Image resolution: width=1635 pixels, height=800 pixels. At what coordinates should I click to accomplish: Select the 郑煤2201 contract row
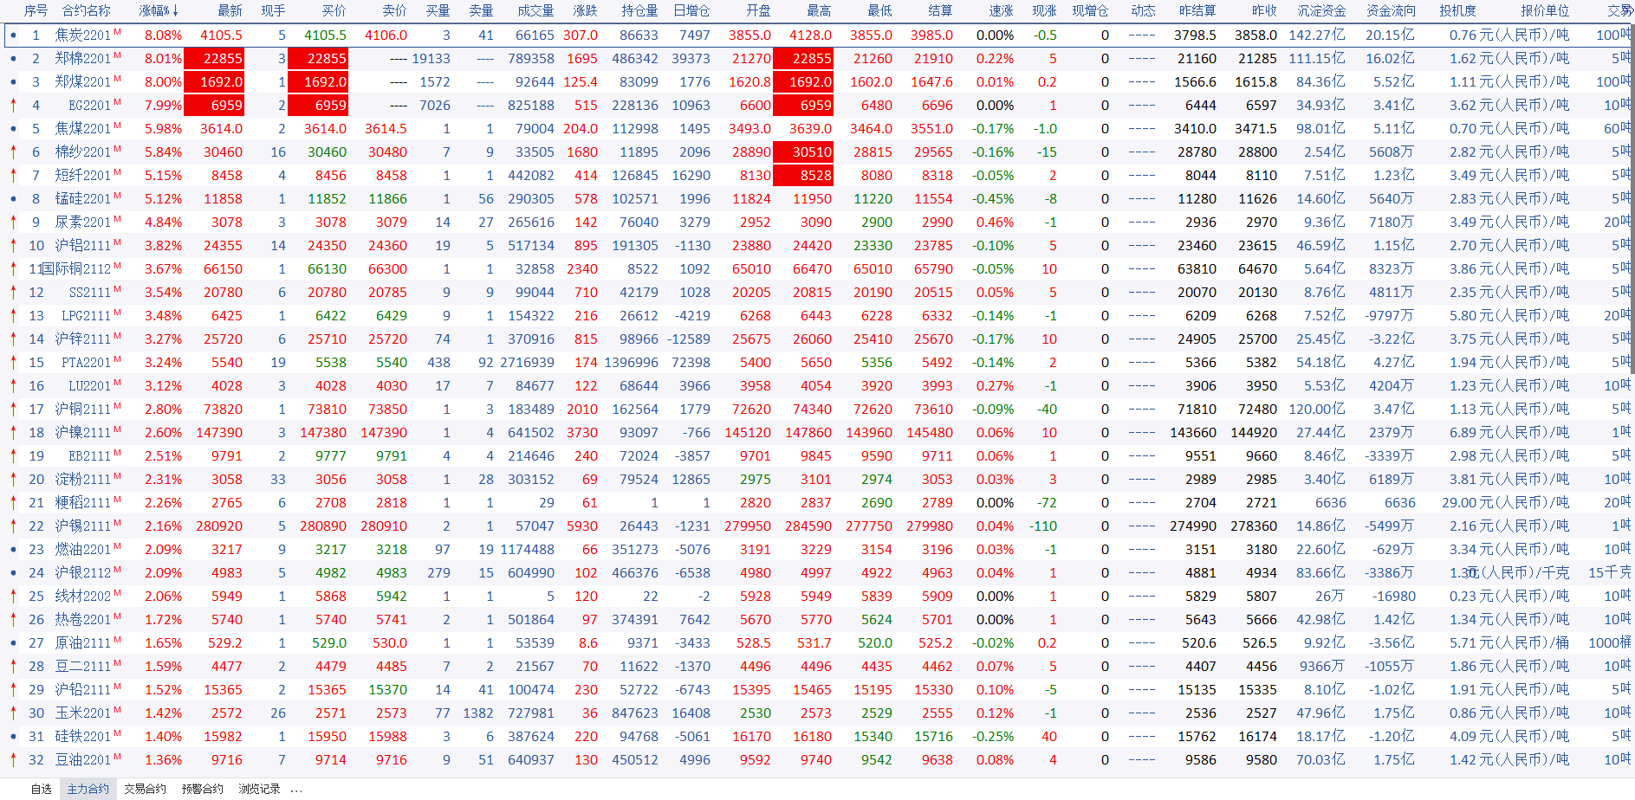tap(818, 81)
